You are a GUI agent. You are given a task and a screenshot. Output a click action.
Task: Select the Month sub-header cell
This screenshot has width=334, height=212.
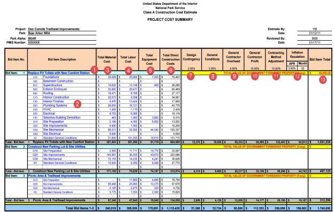[302, 64]
